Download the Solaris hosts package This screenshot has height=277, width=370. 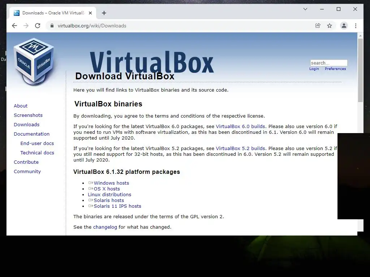pyautogui.click(x=109, y=201)
